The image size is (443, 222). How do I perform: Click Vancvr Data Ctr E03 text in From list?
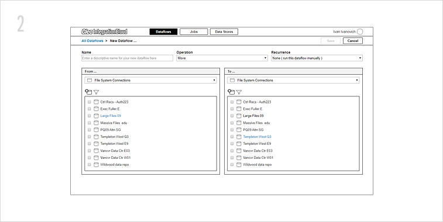point(115,151)
